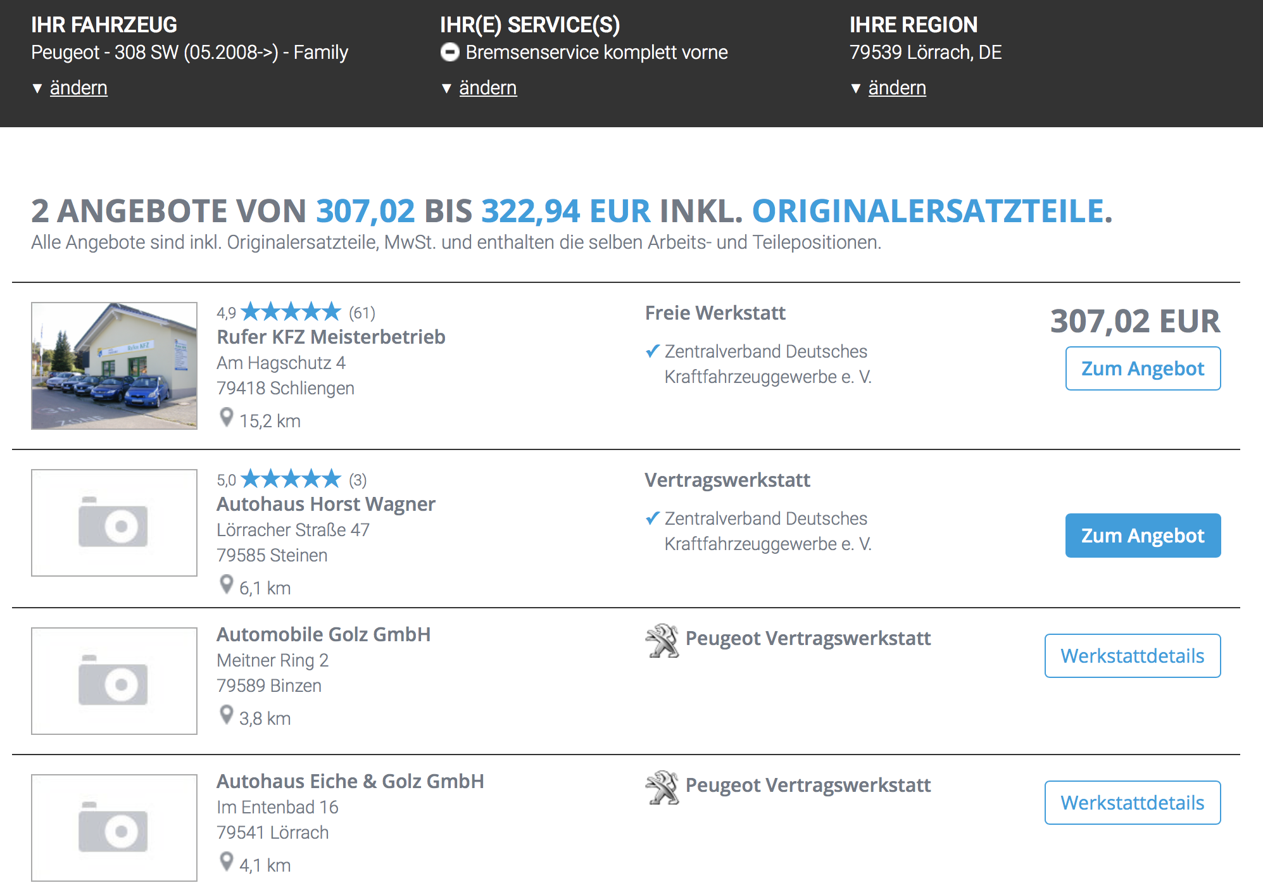Click star rating of Rufer KFZ Meisterbetrieb
The image size is (1263, 890).
tap(291, 312)
